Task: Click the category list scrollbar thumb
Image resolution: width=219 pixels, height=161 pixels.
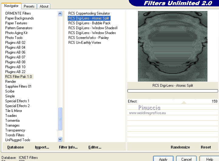Action: point(60,119)
